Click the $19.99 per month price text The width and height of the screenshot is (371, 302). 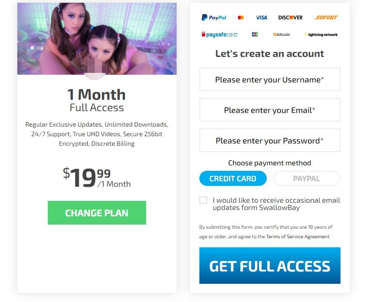[97, 178]
